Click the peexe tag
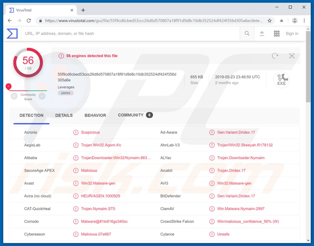The height and width of the screenshot is (246, 314). pos(66,93)
